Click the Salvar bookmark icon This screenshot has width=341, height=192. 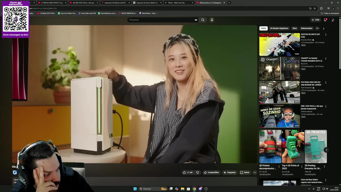tap(242, 173)
